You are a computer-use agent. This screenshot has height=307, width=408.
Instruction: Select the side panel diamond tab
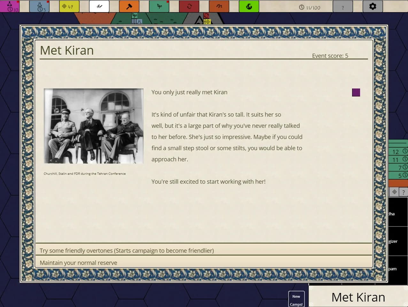tap(394, 192)
